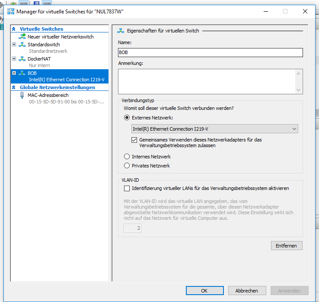
Task: Click the Standardnetzwerk subtitle text
Action: (48, 51)
